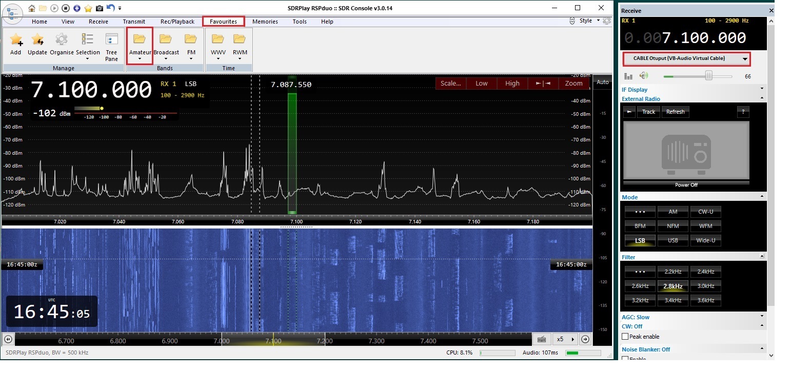The width and height of the screenshot is (791, 373).
Task: Open the x5 zoom factor selector
Action: click(x=565, y=339)
